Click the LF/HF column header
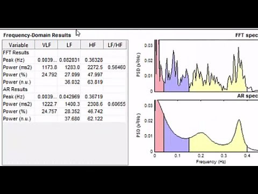The image size is (258, 194). 115,45
